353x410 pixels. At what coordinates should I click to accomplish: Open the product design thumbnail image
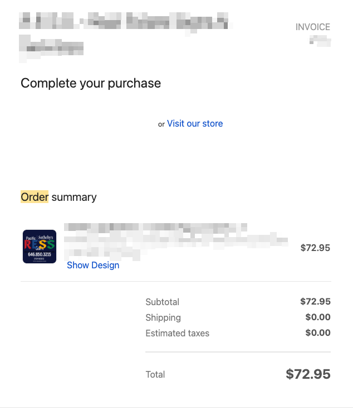[x=40, y=247]
